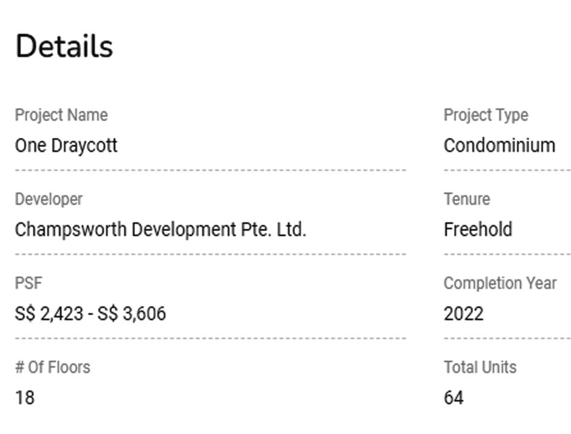
Task: Click the Completion Year field label
Action: (x=500, y=283)
